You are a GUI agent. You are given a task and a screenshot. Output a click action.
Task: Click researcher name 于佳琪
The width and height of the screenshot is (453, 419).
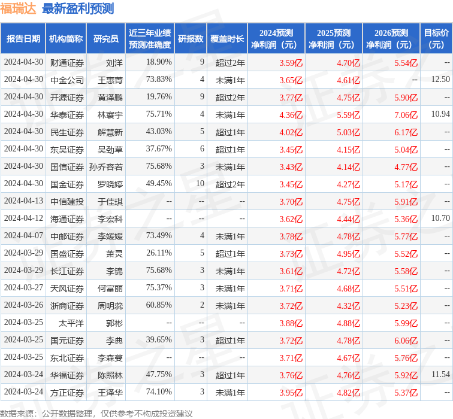coord(110,202)
